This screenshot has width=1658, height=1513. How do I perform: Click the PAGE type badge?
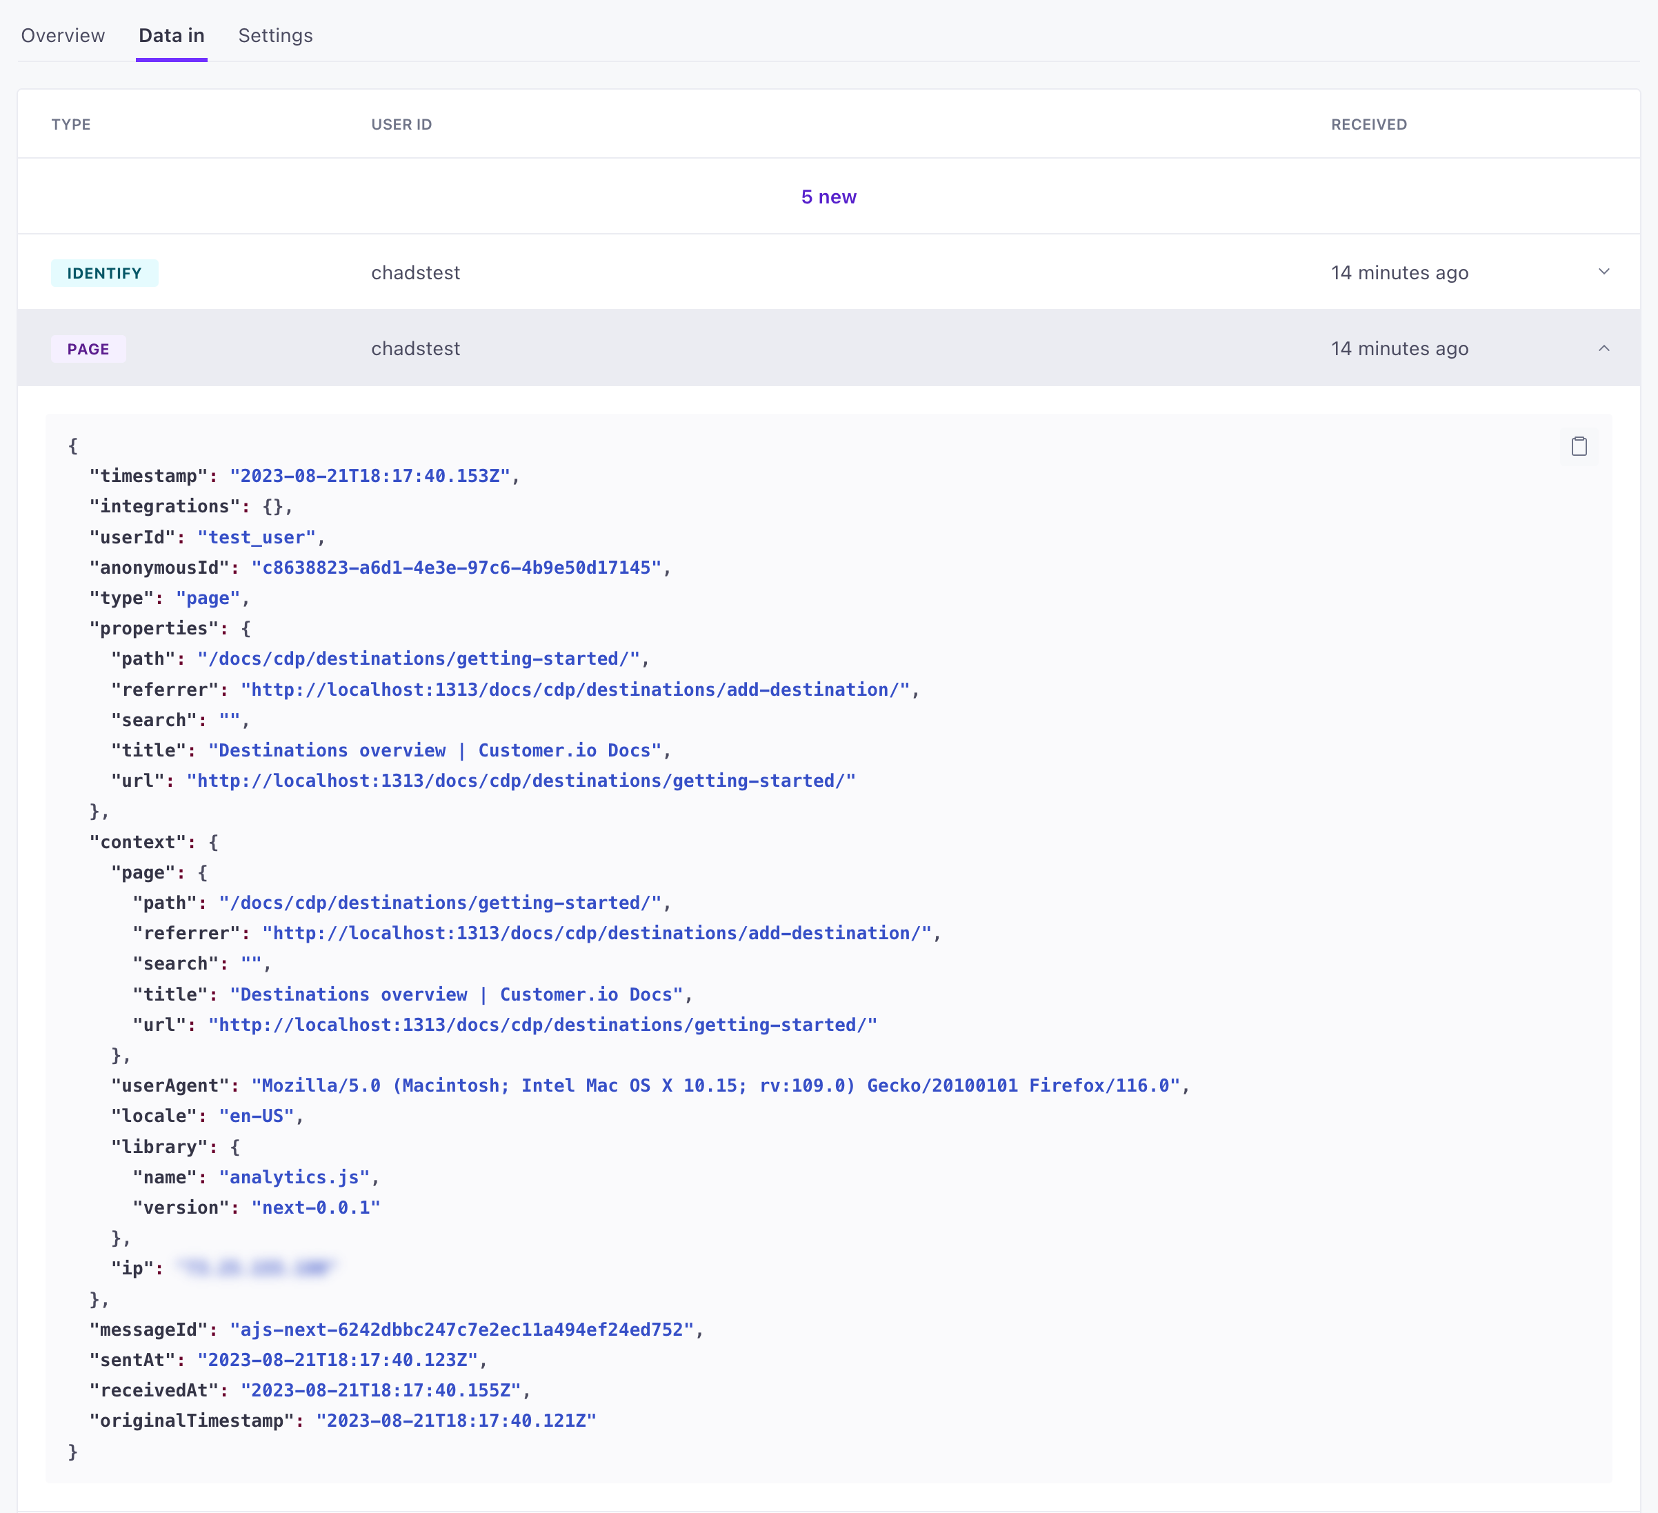88,349
